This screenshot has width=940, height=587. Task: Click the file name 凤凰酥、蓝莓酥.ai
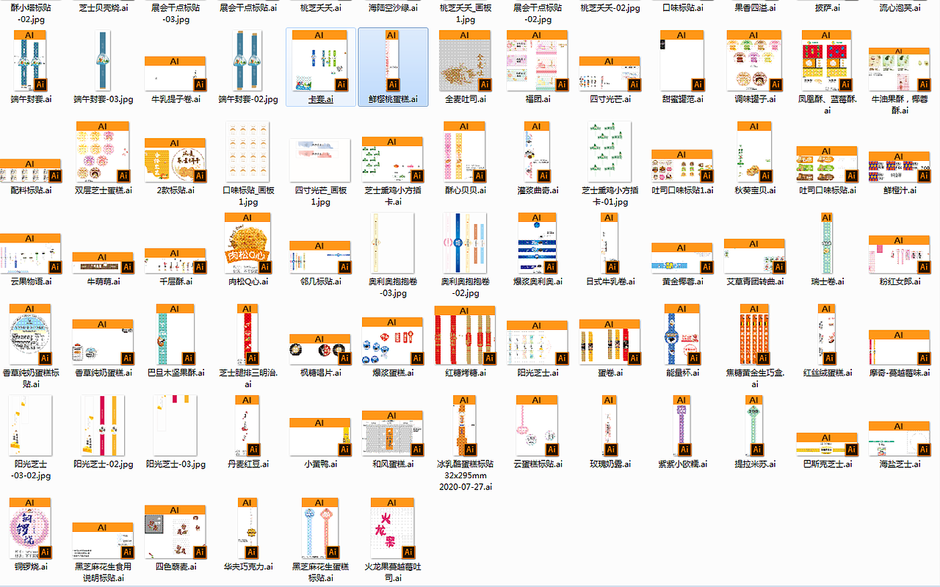(x=827, y=104)
